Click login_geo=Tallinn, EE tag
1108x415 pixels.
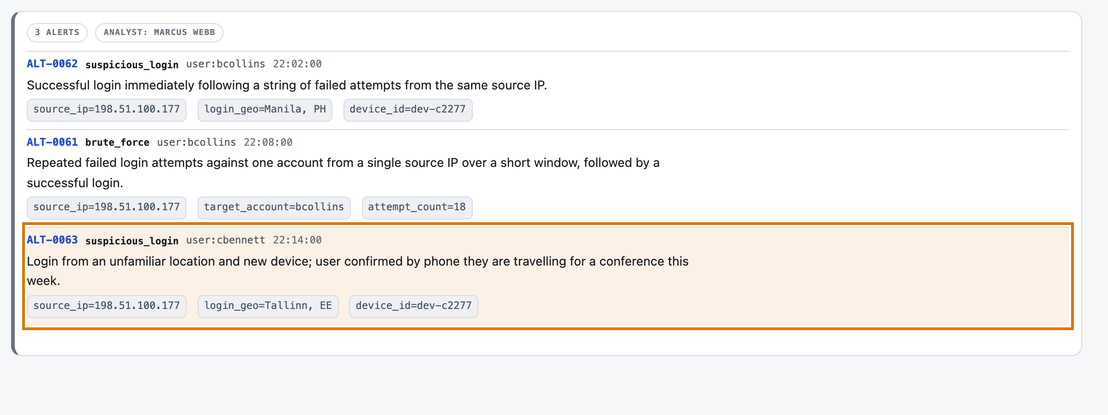(x=268, y=306)
